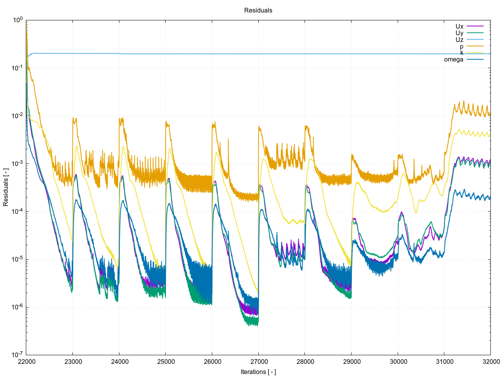Viewport: 501px width, 376px height.
Task: Click the 32000 x-axis tick label
Action: [x=490, y=362]
